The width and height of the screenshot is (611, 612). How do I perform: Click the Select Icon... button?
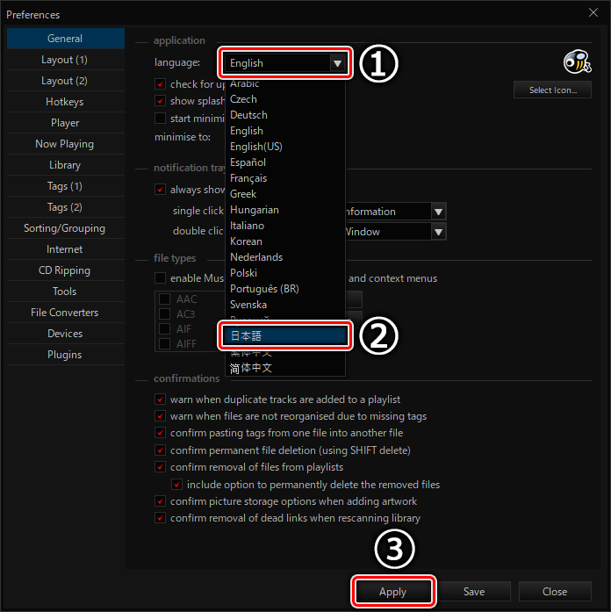552,90
